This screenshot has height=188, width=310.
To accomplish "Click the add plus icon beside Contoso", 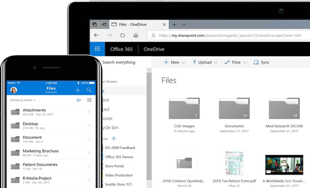I will [114, 138].
